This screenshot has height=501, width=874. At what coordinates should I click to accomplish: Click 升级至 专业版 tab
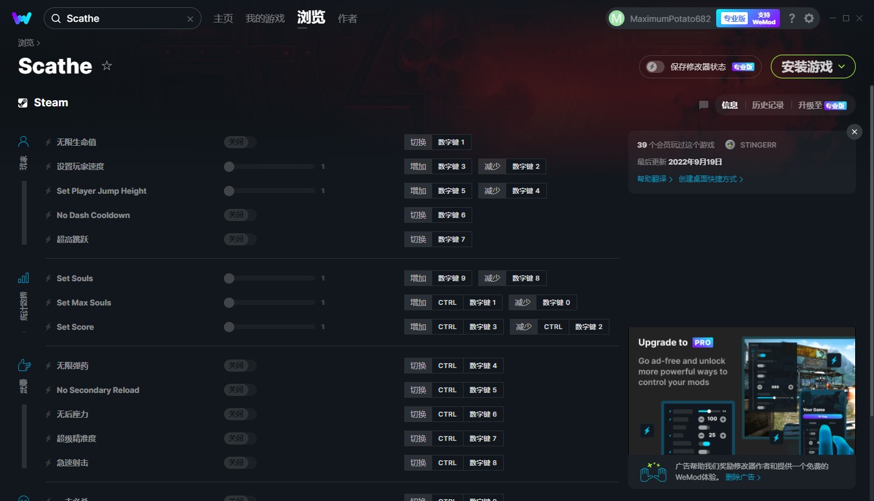click(822, 105)
